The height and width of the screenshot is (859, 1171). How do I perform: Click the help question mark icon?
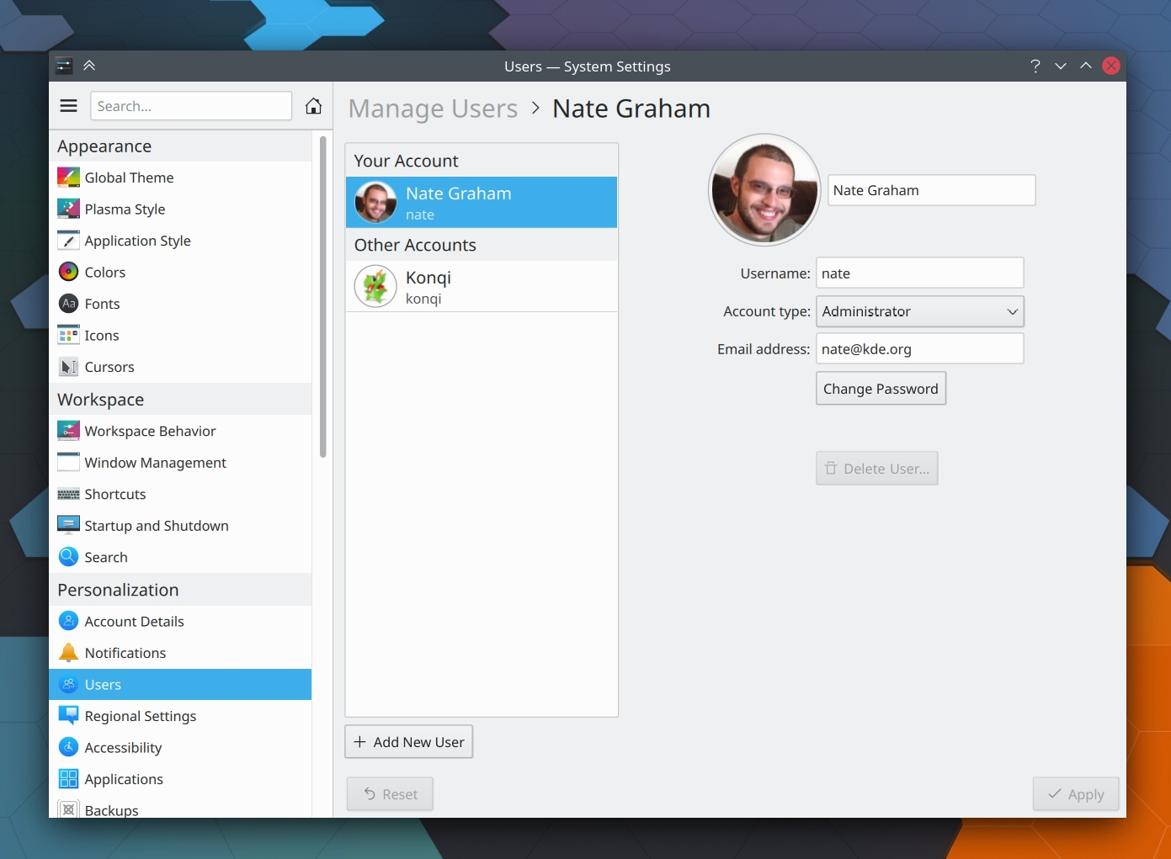point(1035,66)
